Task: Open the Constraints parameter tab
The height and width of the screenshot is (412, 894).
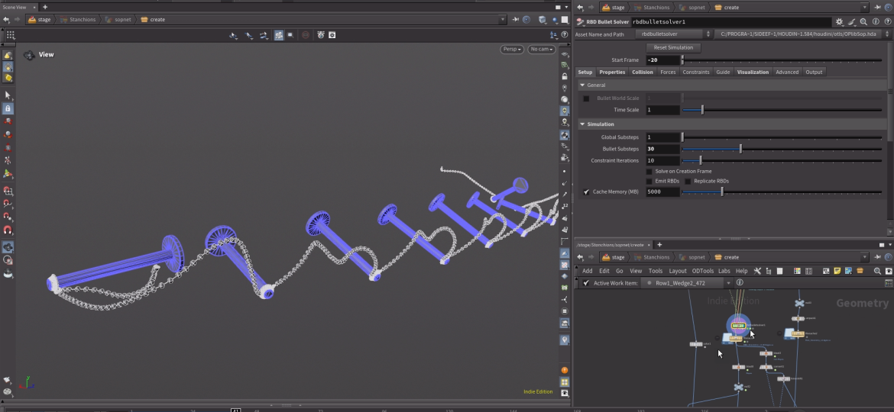Action: click(x=695, y=72)
